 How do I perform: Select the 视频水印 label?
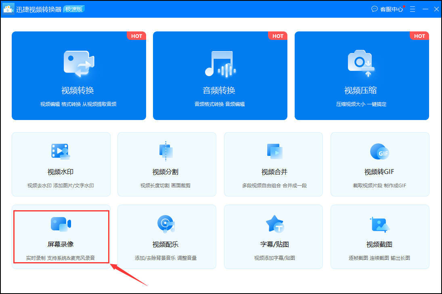pos(60,172)
